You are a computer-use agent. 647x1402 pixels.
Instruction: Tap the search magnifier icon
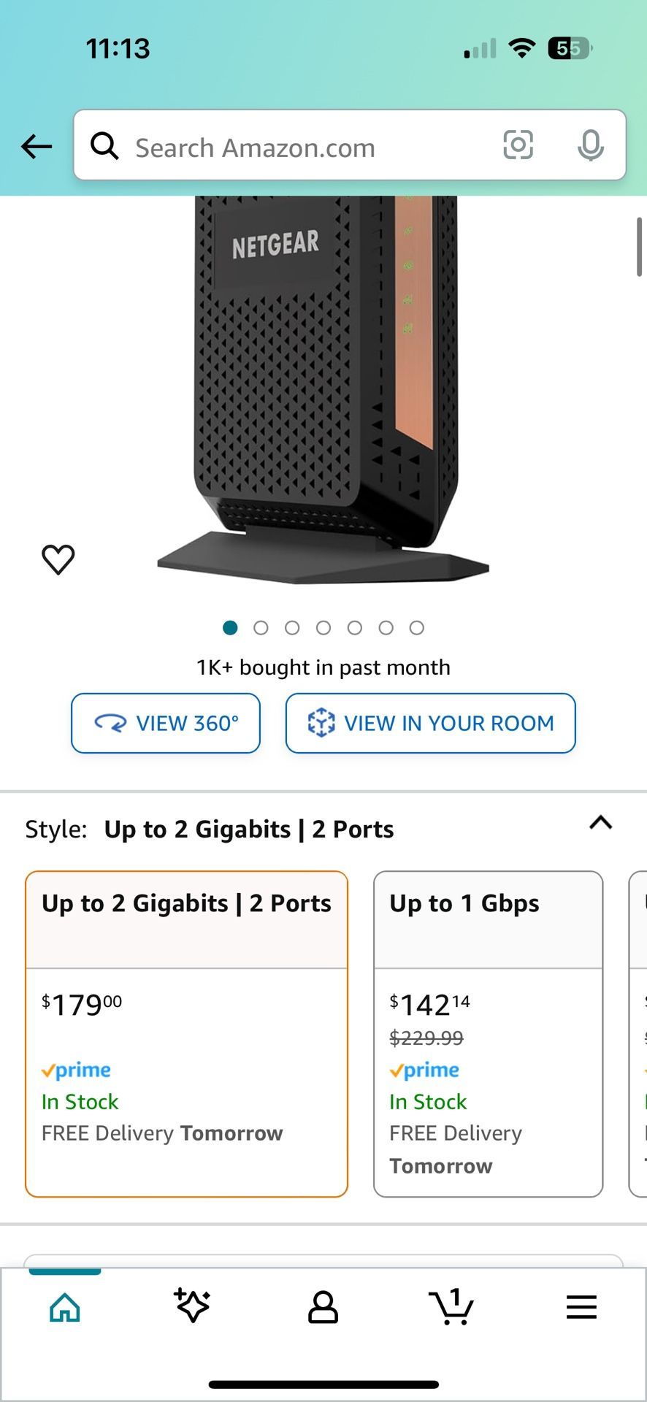[x=105, y=145]
